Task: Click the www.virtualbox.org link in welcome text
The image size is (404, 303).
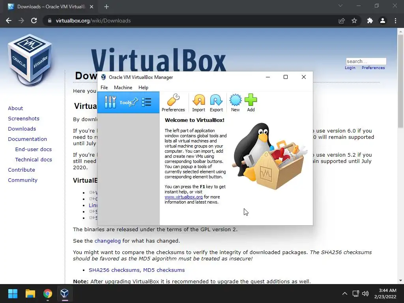Action: [183, 197]
